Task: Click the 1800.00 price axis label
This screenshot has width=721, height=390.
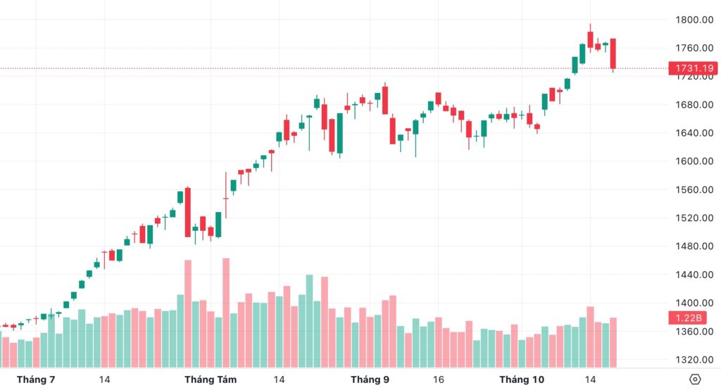Action: point(692,20)
